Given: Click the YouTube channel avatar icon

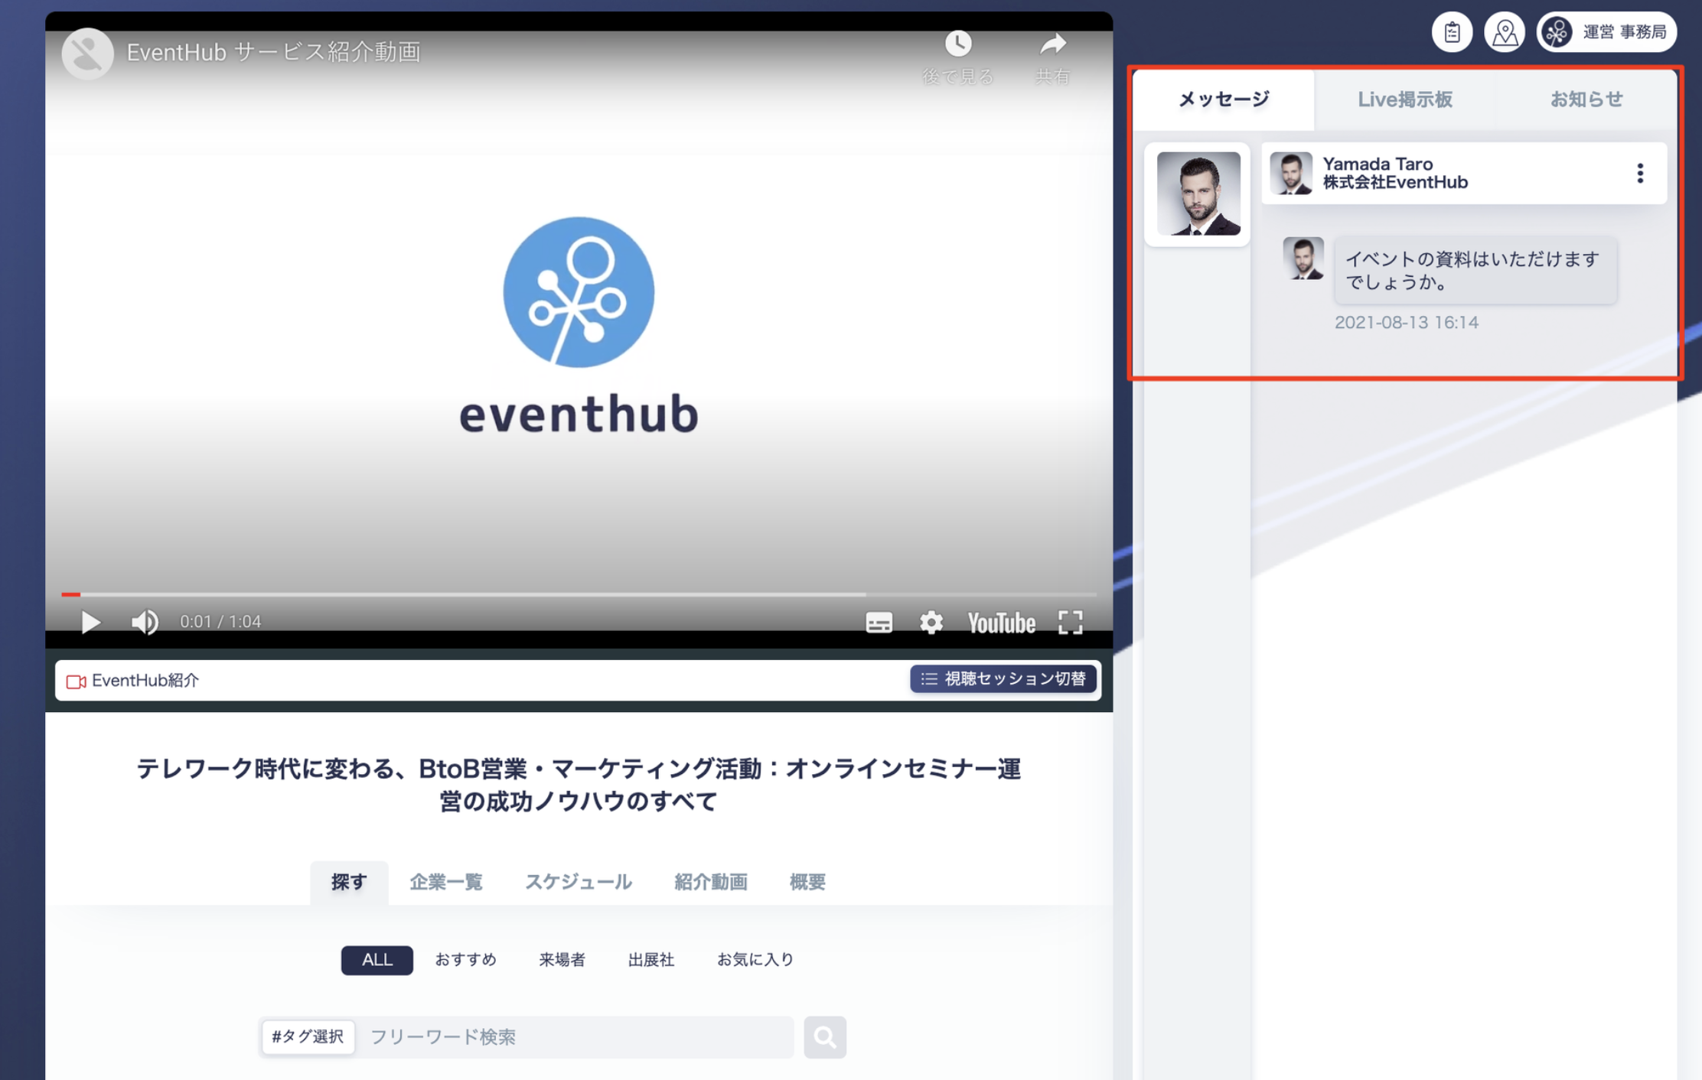Looking at the screenshot, I should pyautogui.click(x=87, y=53).
